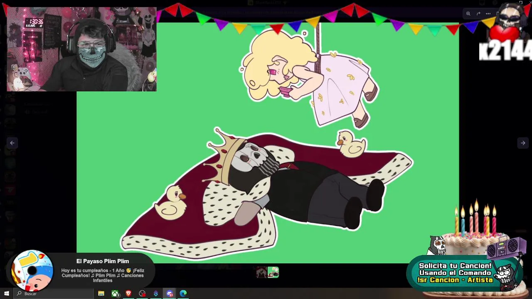Go to the previous image with left arrow
The height and width of the screenshot is (299, 532).
(x=12, y=143)
